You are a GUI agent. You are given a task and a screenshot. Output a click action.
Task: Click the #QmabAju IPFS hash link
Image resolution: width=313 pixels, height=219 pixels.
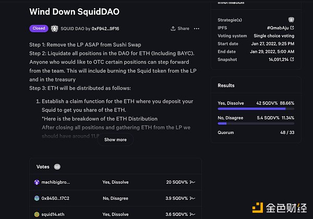pyautogui.click(x=278, y=28)
